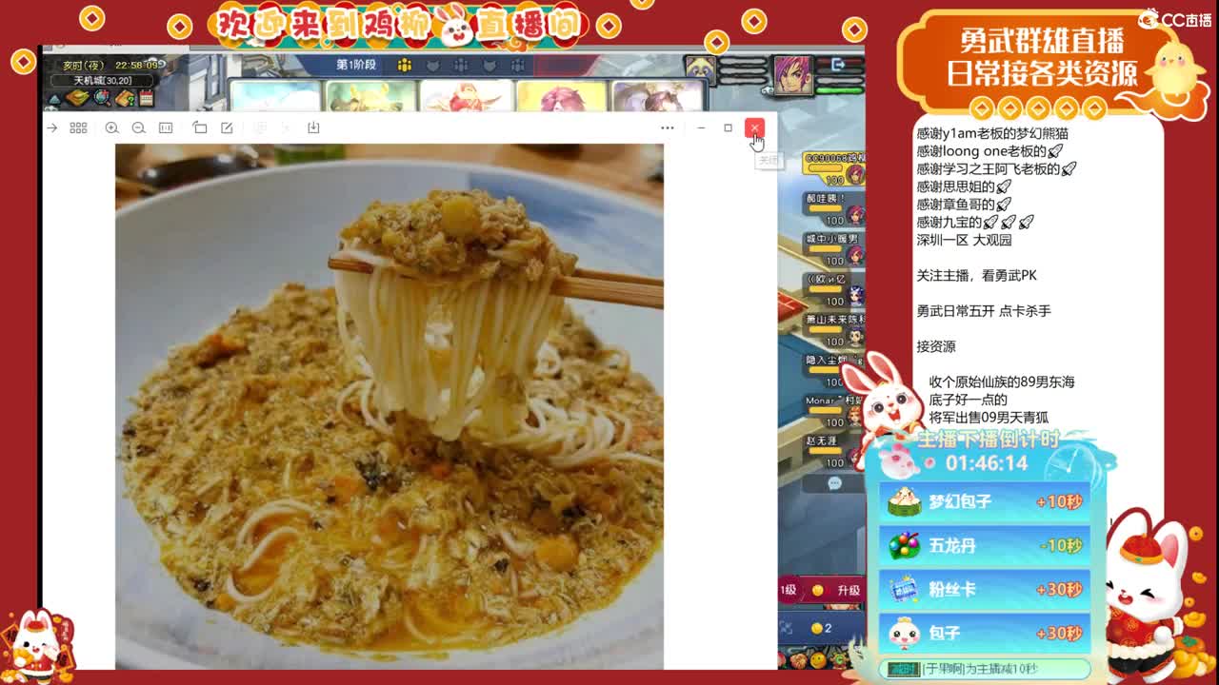The width and height of the screenshot is (1219, 685).
Task: Select team member 赵无涯
Action: pos(835,452)
